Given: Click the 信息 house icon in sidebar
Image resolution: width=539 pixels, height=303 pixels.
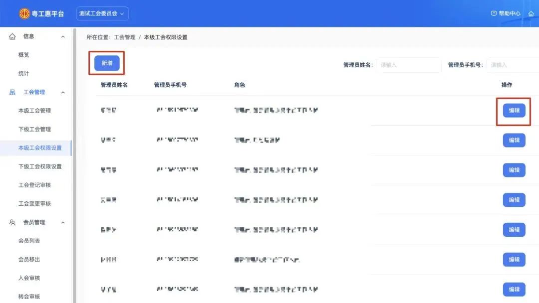Looking at the screenshot, I should (x=12, y=36).
